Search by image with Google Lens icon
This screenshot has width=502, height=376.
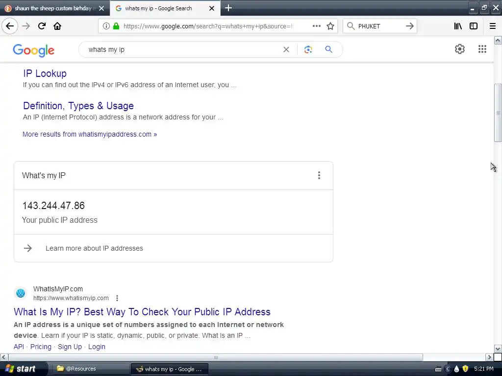pyautogui.click(x=308, y=49)
